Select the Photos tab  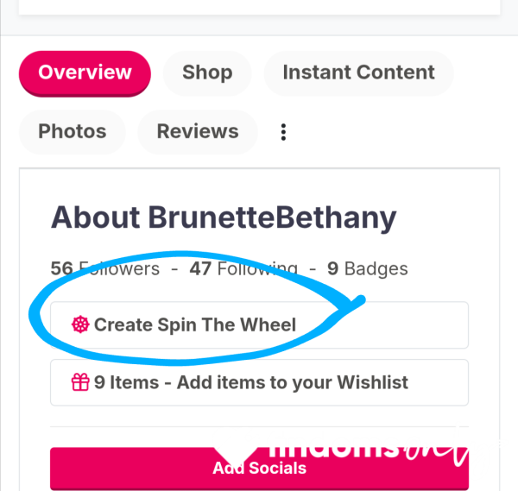(x=73, y=132)
